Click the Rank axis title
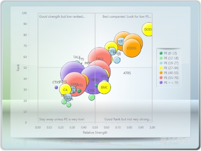 pos(18,68)
